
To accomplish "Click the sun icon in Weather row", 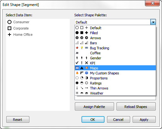I will click(77, 93).
